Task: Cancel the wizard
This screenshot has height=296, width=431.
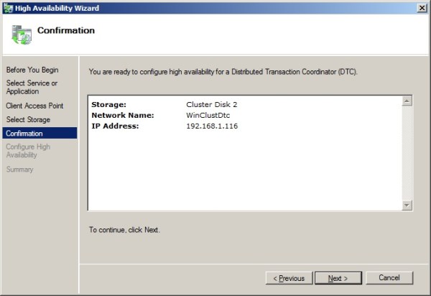Action: click(389, 278)
